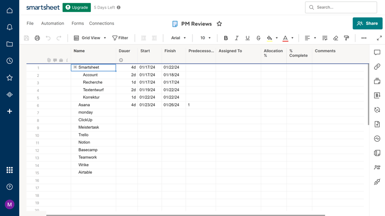Open Favorites star in sidebar
This screenshot has width=385, height=216.
click(10, 78)
